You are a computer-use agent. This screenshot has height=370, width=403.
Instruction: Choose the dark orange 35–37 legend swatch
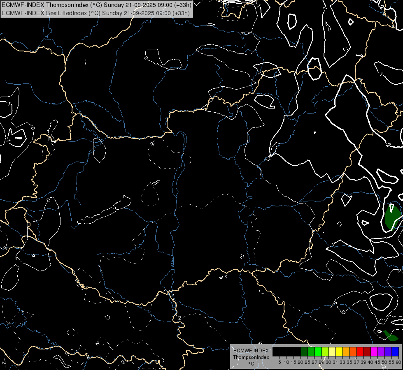(353, 351)
